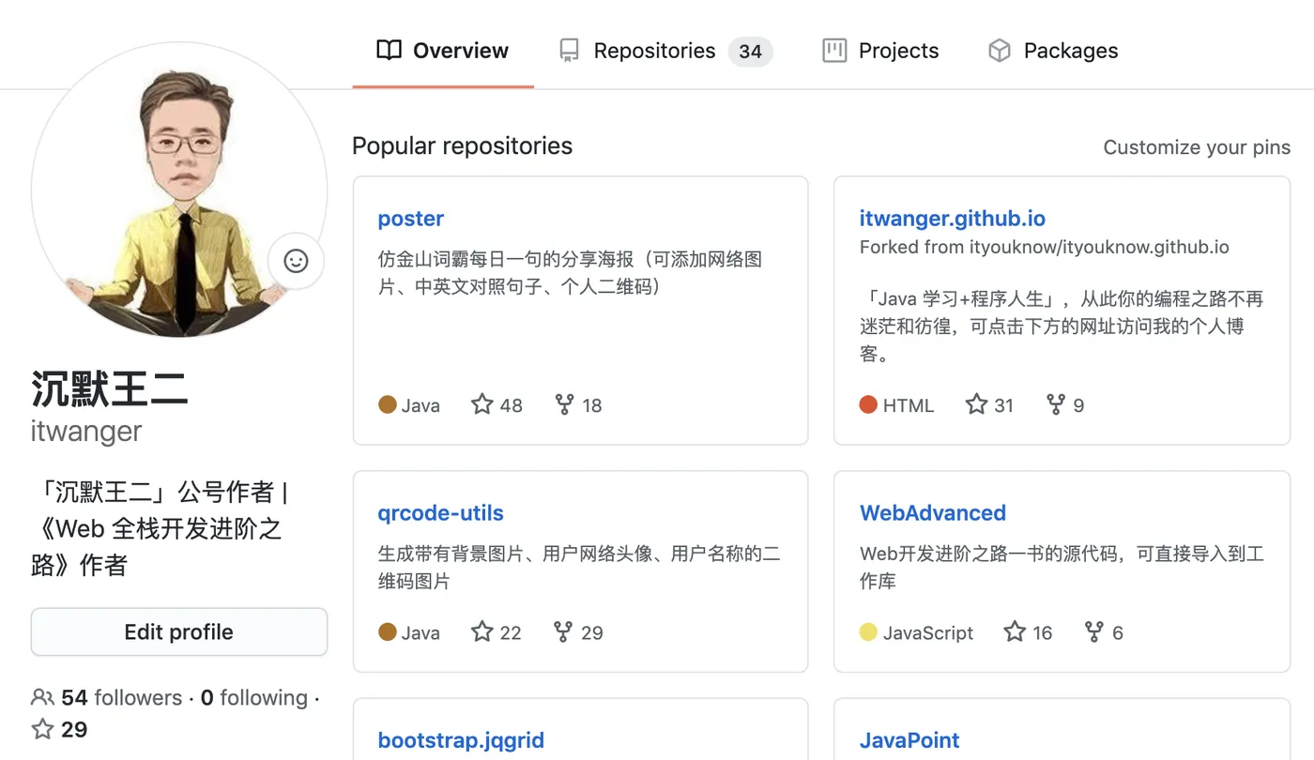Click the star icon on itwanger.github.io
The image size is (1314, 760).
coord(976,404)
